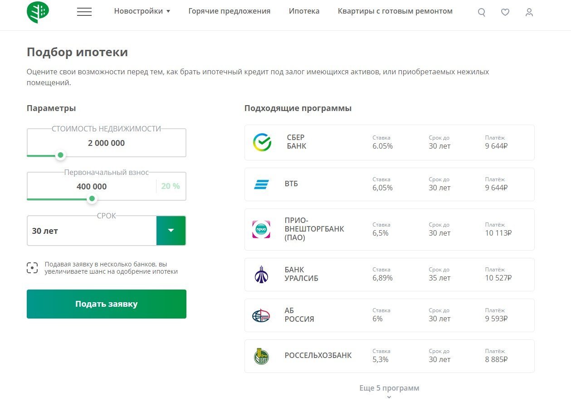This screenshot has height=406, width=571.
Task: Open the hamburger menu
Action: [x=84, y=12]
